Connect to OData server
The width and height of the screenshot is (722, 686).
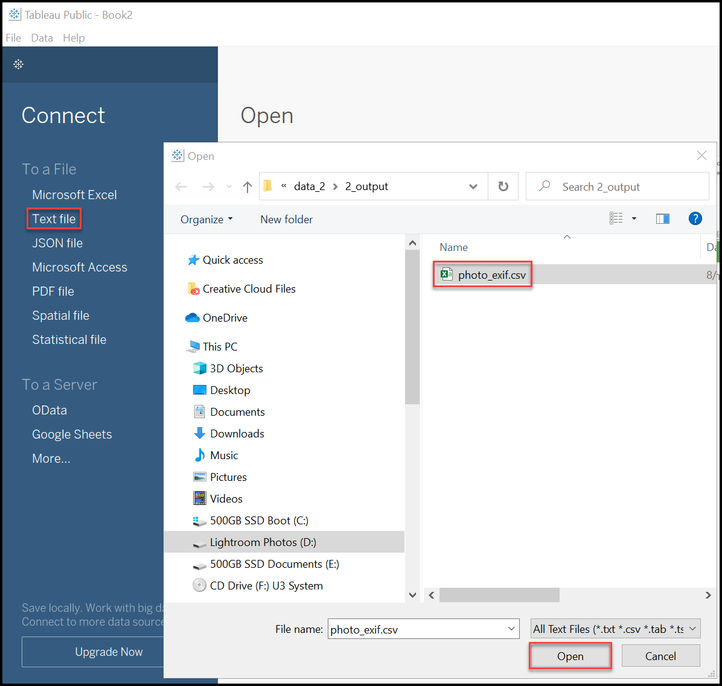50,410
